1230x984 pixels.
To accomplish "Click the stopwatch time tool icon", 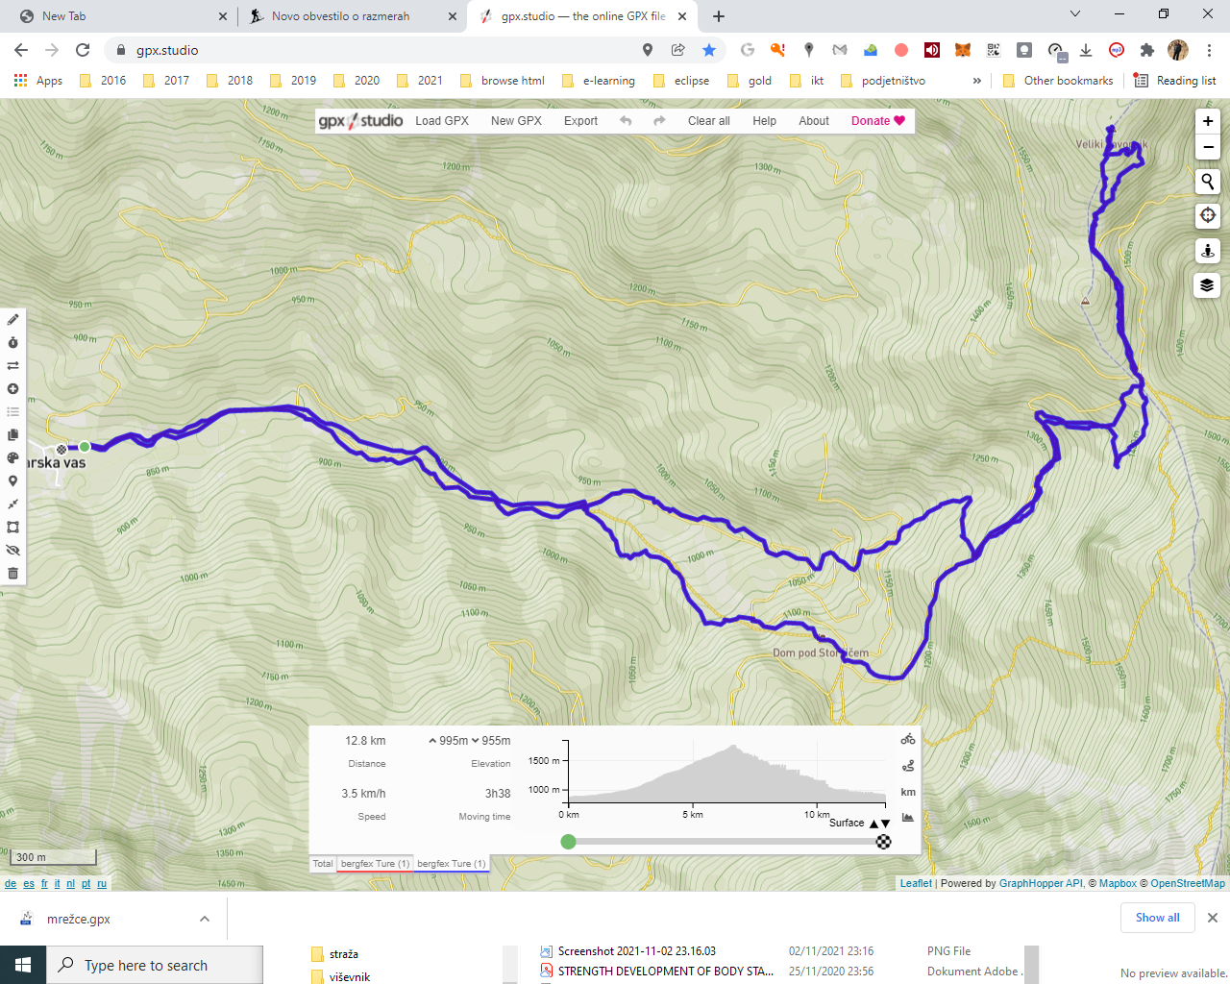I will [x=12, y=343].
